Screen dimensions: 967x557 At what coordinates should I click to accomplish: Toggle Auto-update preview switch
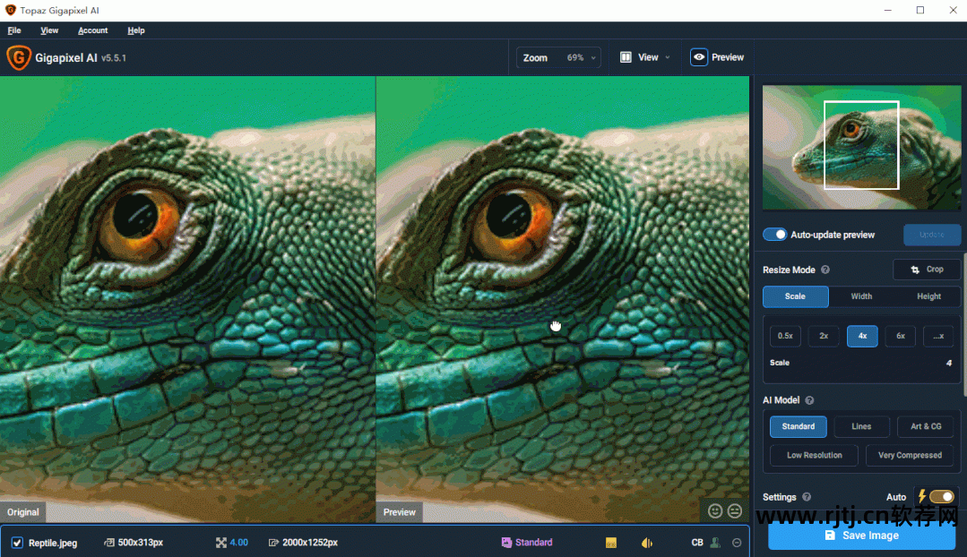(x=774, y=235)
